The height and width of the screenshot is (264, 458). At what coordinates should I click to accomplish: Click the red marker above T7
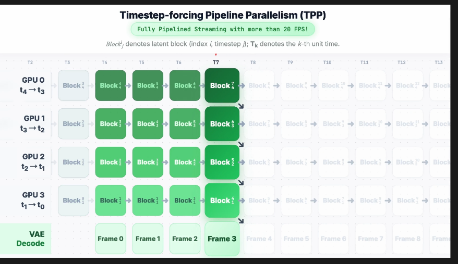point(216,55)
